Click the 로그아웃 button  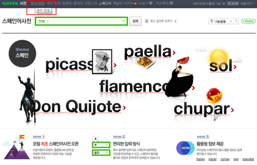[x=233, y=3]
